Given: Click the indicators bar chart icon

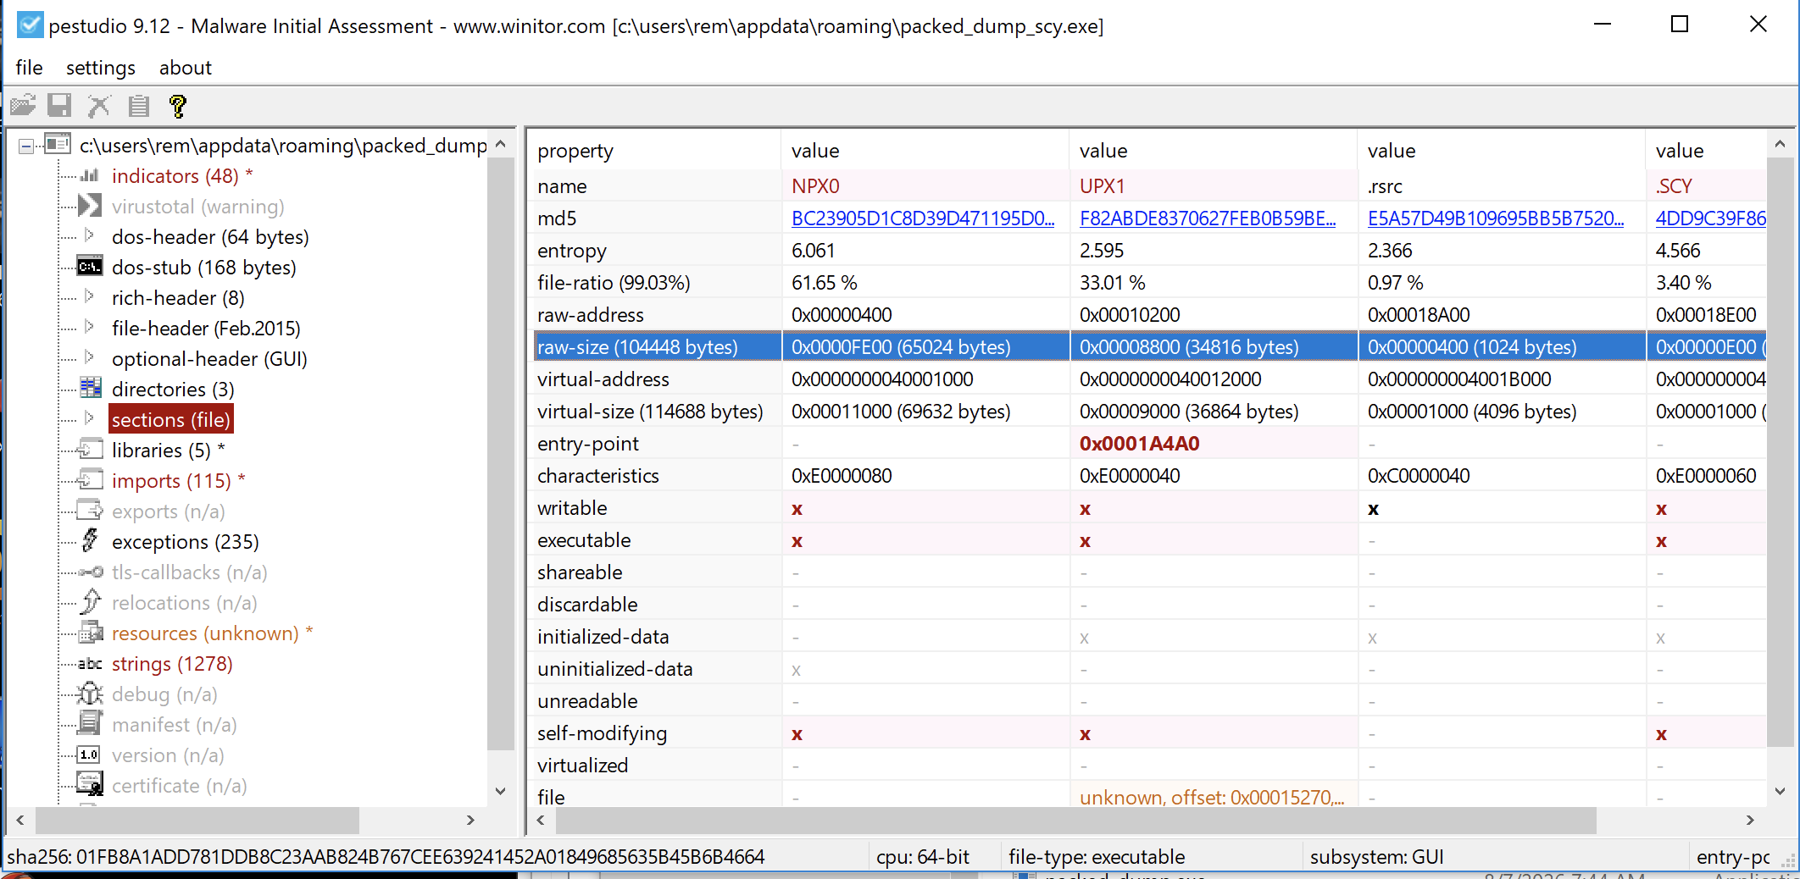Looking at the screenshot, I should pos(89,175).
